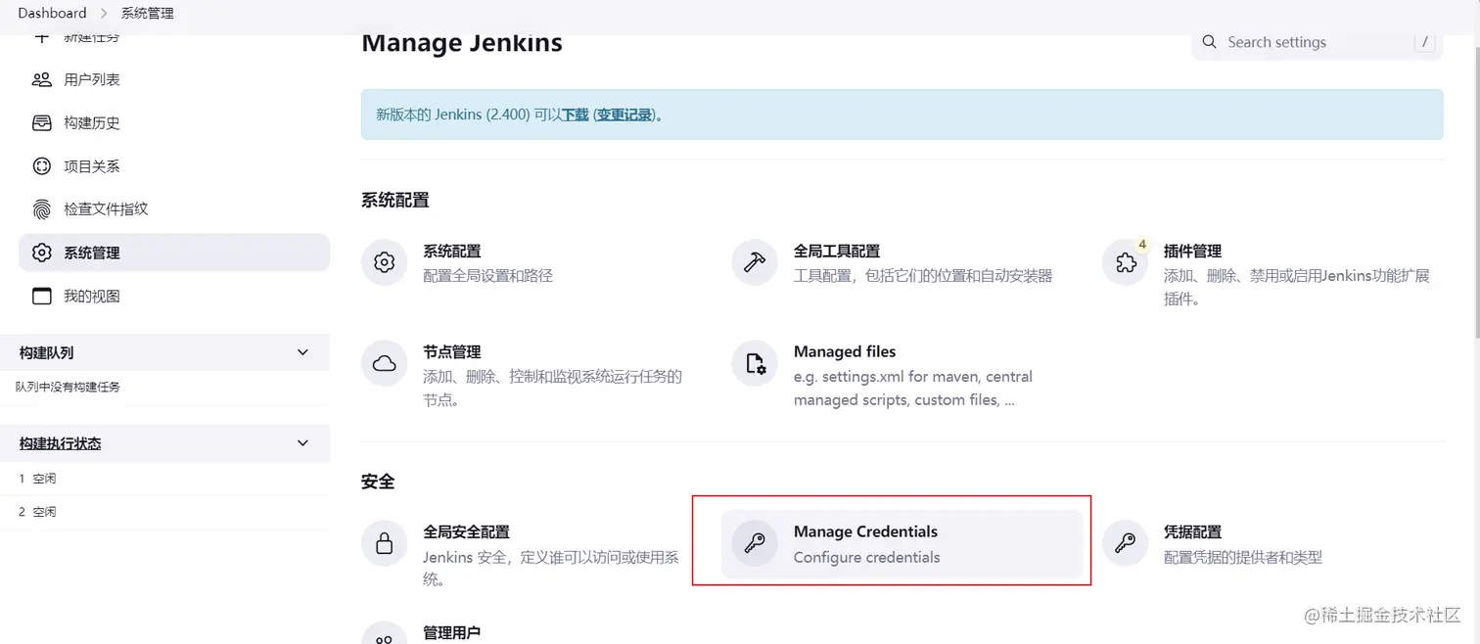Click the 系统管理 gear icon in sidebar
The width and height of the screenshot is (1480, 644).
pos(41,253)
